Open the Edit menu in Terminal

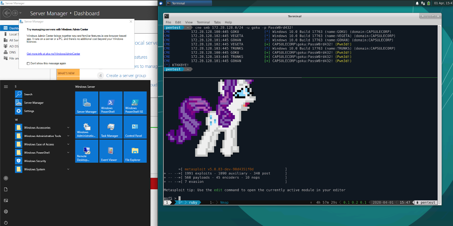178,22
